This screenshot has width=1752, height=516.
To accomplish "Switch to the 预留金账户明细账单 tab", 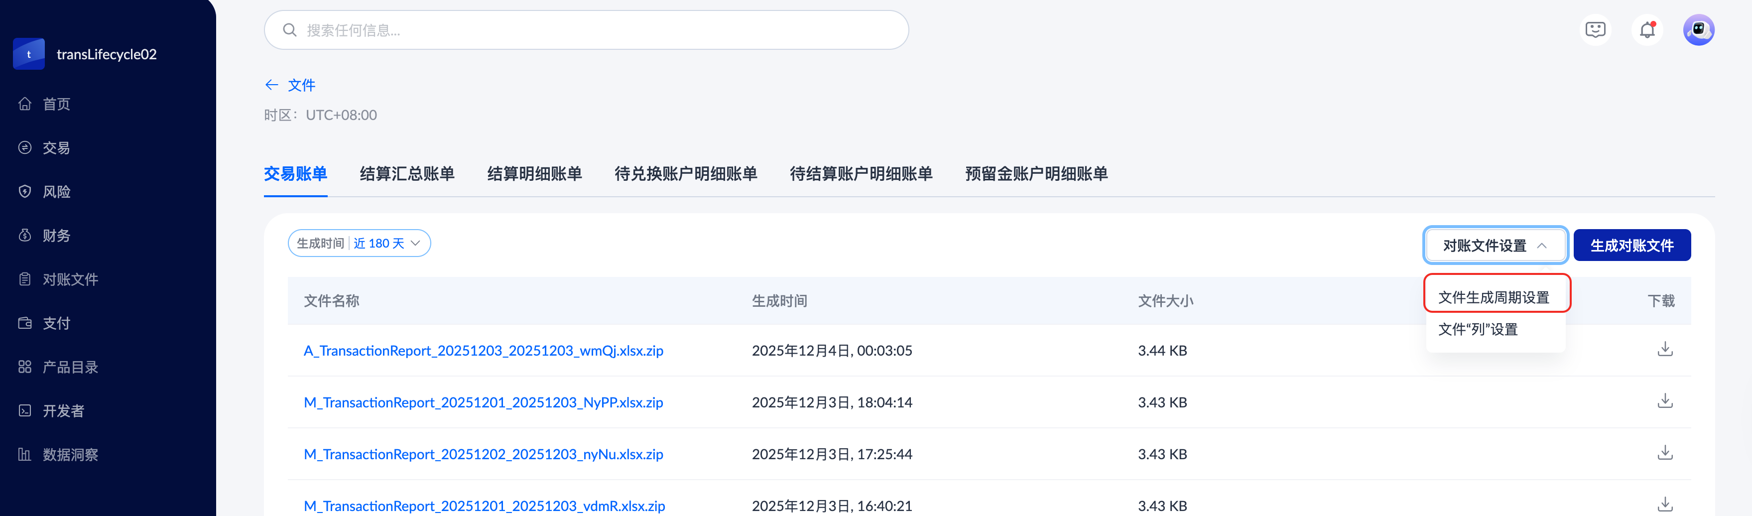I will (x=1036, y=174).
